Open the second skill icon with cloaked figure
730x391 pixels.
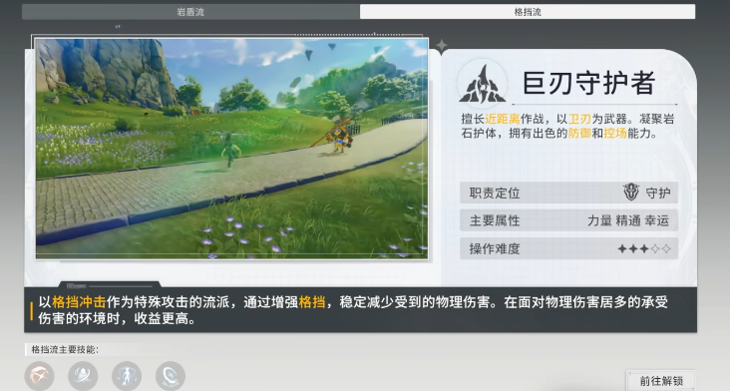click(83, 376)
